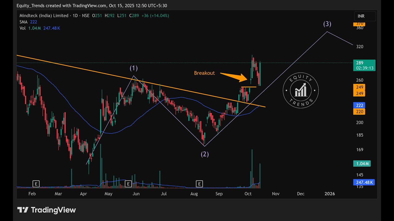Click the O251 open value

click(x=97, y=16)
